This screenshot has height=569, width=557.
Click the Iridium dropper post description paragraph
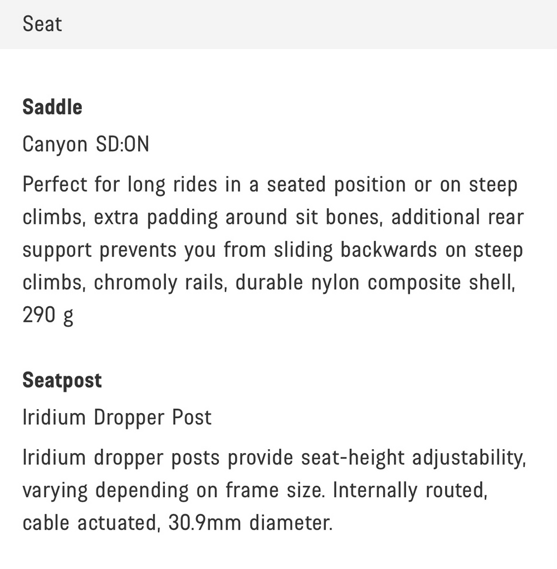pyautogui.click(x=275, y=490)
